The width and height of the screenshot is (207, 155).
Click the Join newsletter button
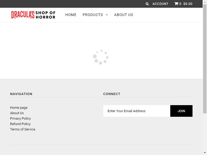click(181, 111)
